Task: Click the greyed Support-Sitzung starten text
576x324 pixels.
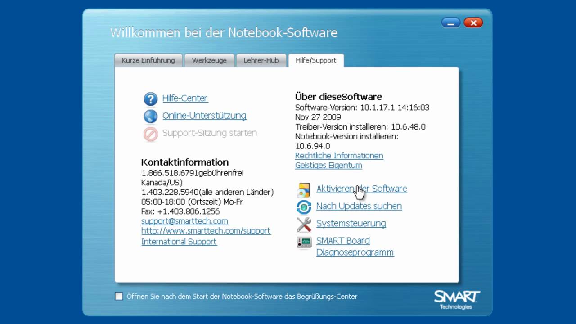Action: [x=210, y=133]
